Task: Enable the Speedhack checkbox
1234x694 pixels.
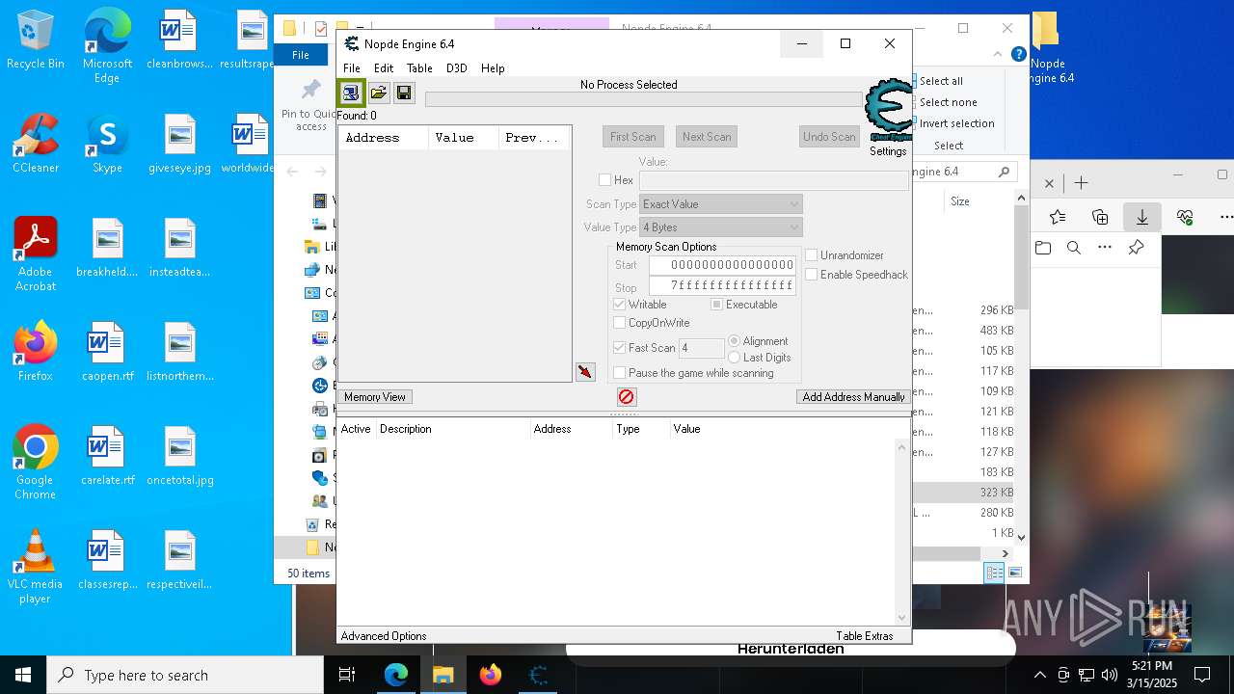Action: point(812,275)
